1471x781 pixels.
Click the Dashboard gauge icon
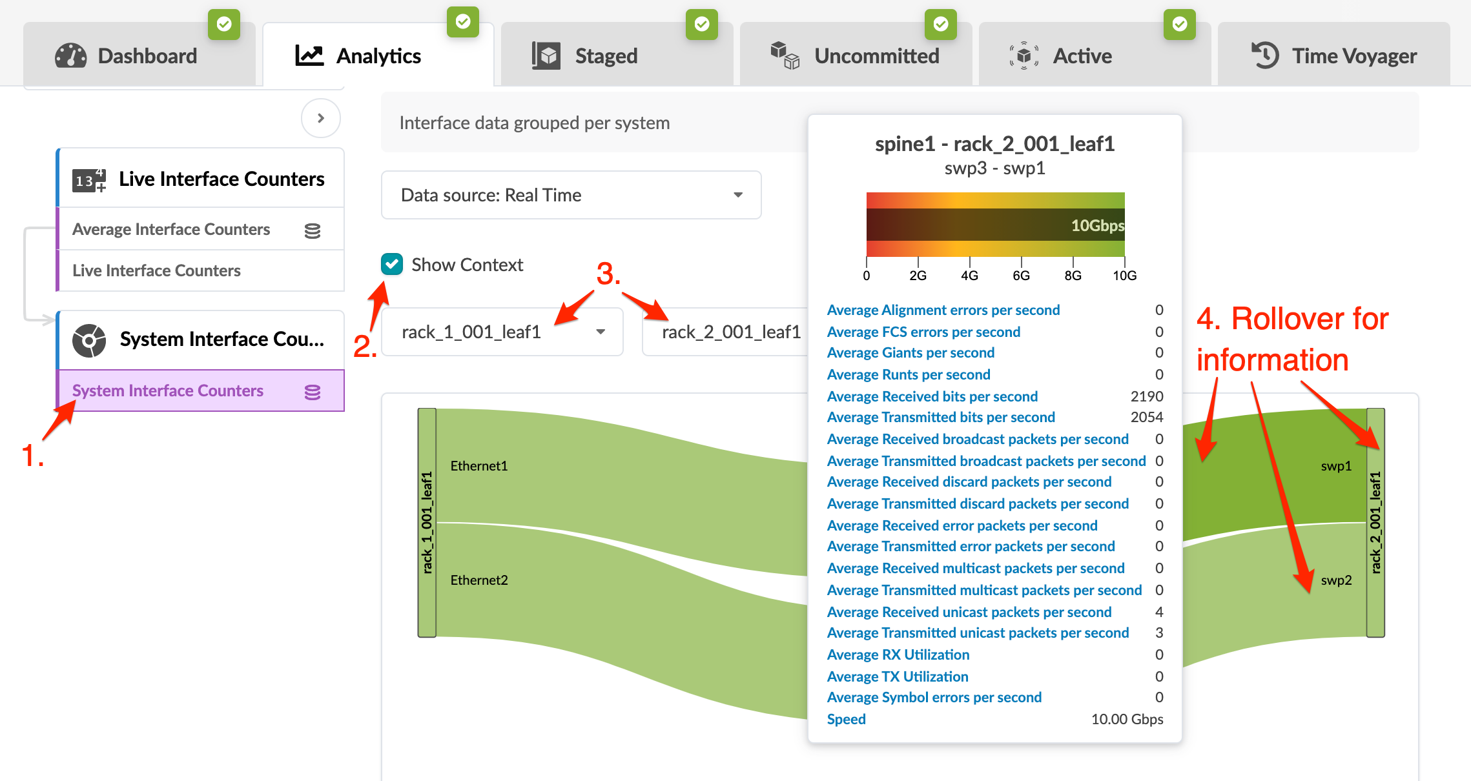(x=70, y=56)
